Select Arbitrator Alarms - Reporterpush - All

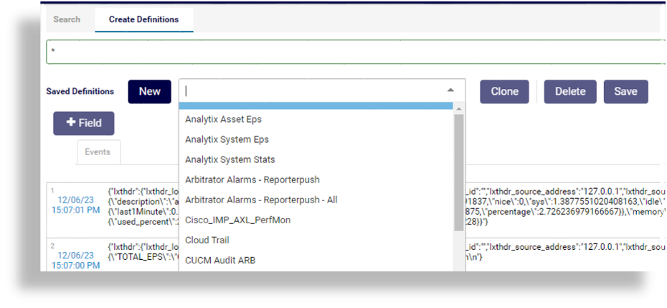click(x=261, y=200)
